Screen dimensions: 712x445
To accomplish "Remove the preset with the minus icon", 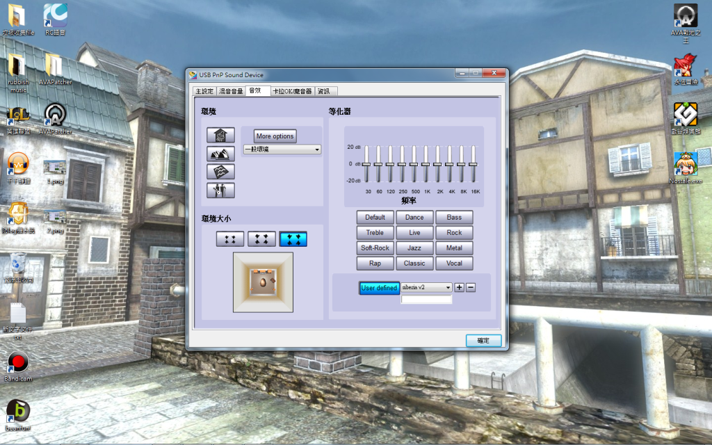I will pos(471,287).
